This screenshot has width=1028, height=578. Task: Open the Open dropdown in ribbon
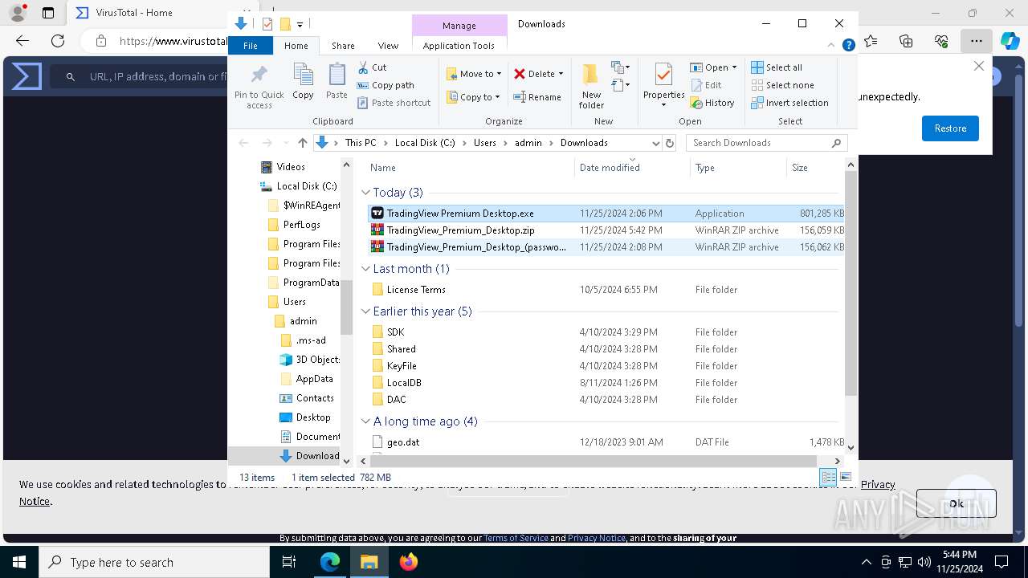[x=713, y=67]
